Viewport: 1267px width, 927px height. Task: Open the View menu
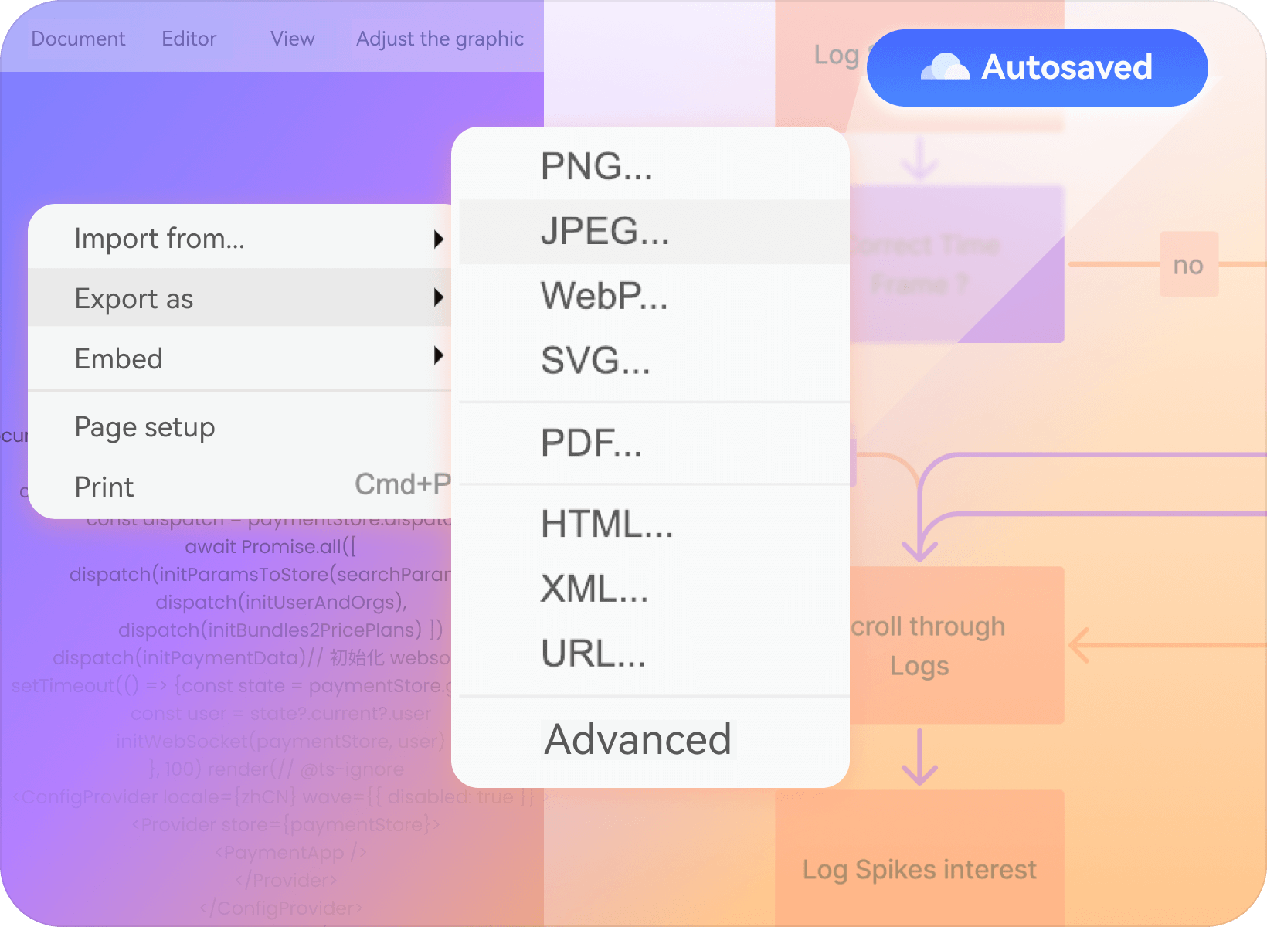(292, 39)
